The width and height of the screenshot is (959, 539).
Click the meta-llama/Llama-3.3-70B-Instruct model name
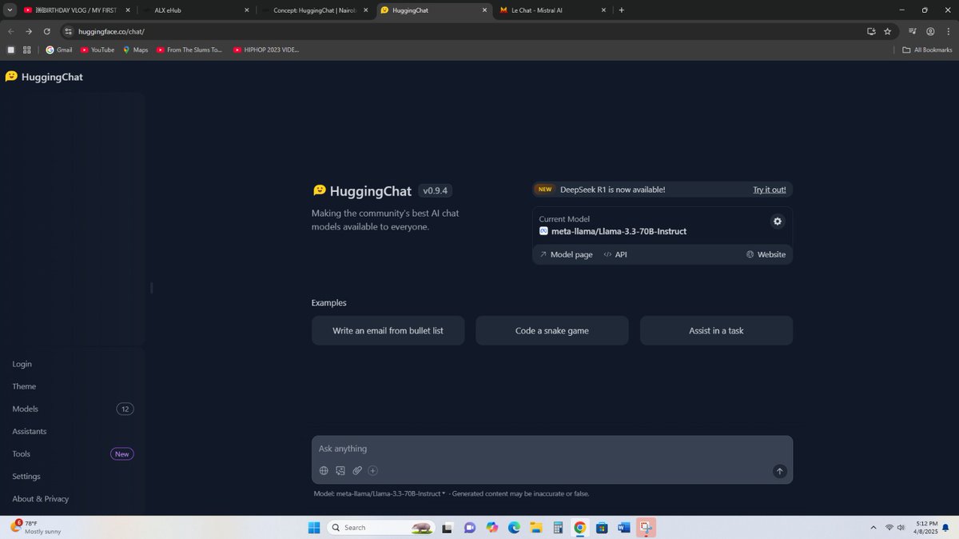[x=619, y=231]
